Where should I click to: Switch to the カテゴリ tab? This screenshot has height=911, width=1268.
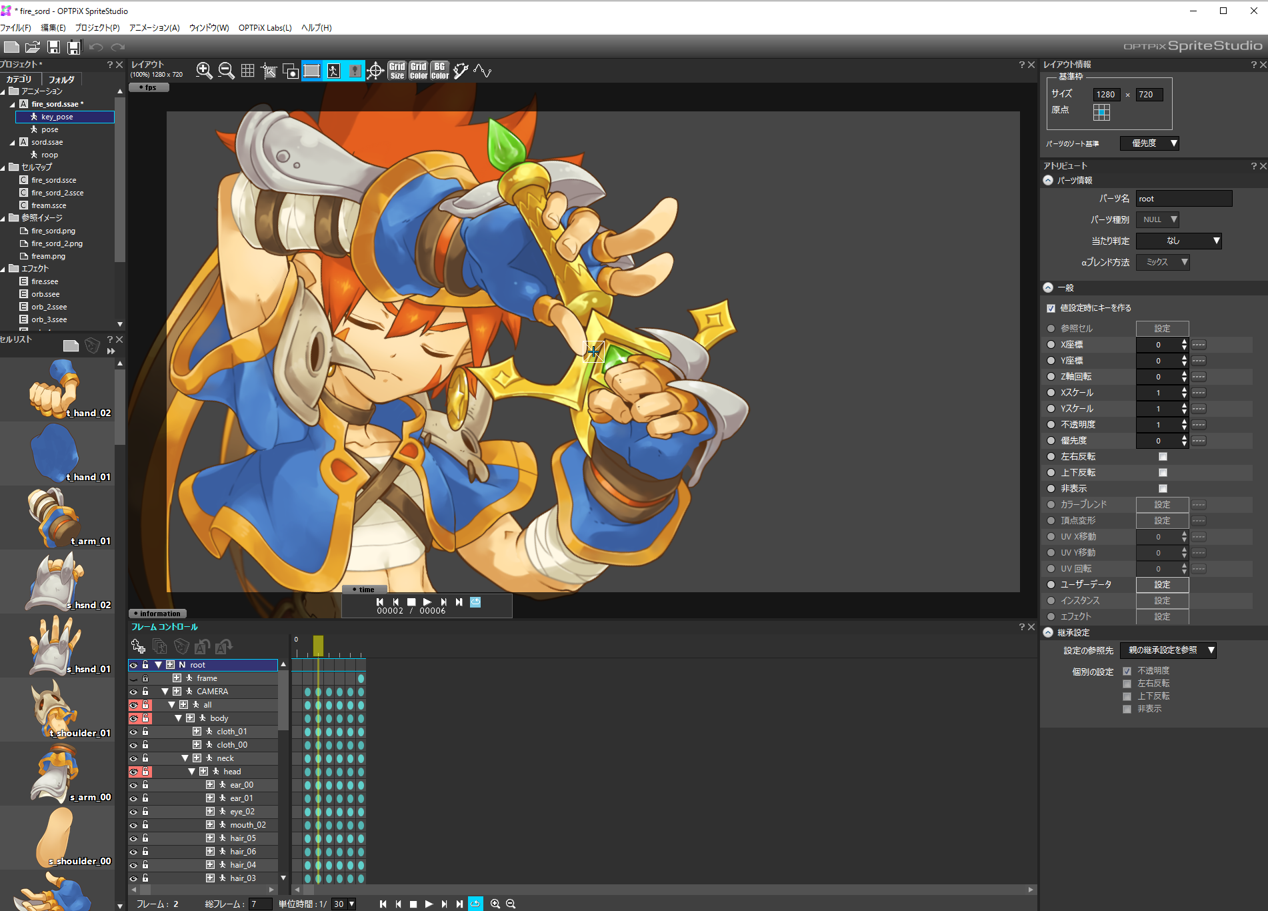tap(19, 79)
